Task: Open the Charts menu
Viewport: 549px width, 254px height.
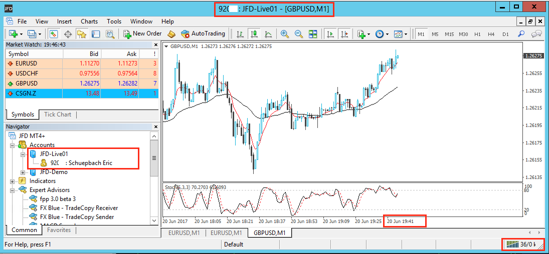Action: point(89,21)
